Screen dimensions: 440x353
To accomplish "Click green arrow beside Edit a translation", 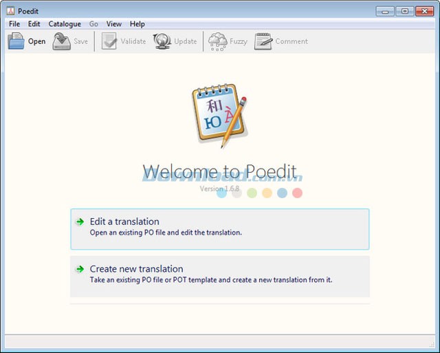I will pos(80,222).
